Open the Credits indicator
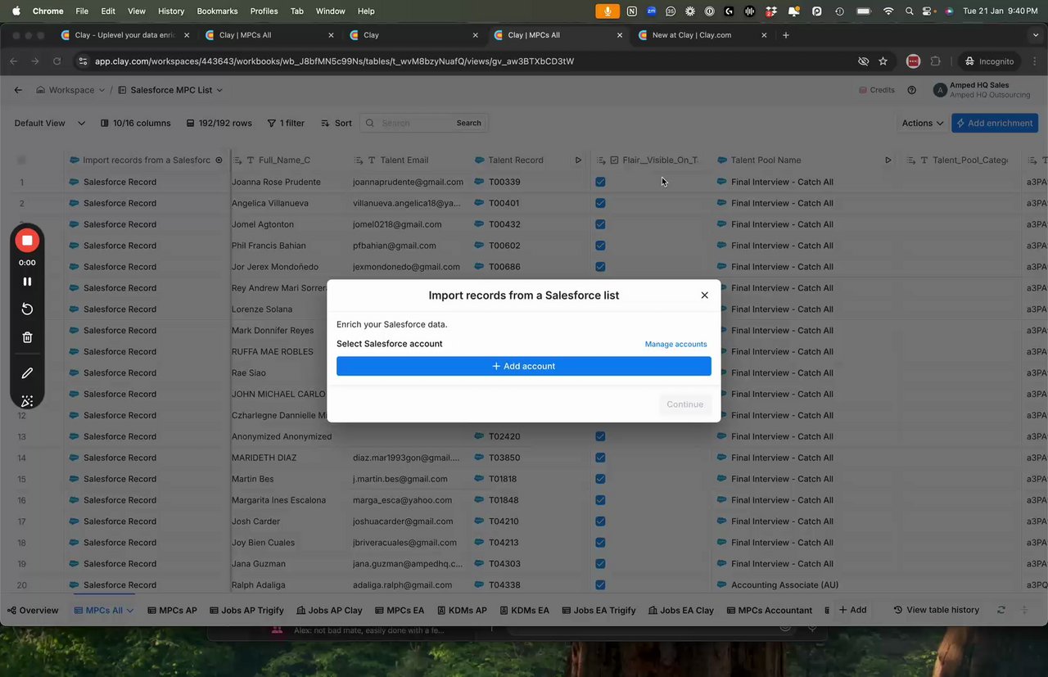 (876, 90)
